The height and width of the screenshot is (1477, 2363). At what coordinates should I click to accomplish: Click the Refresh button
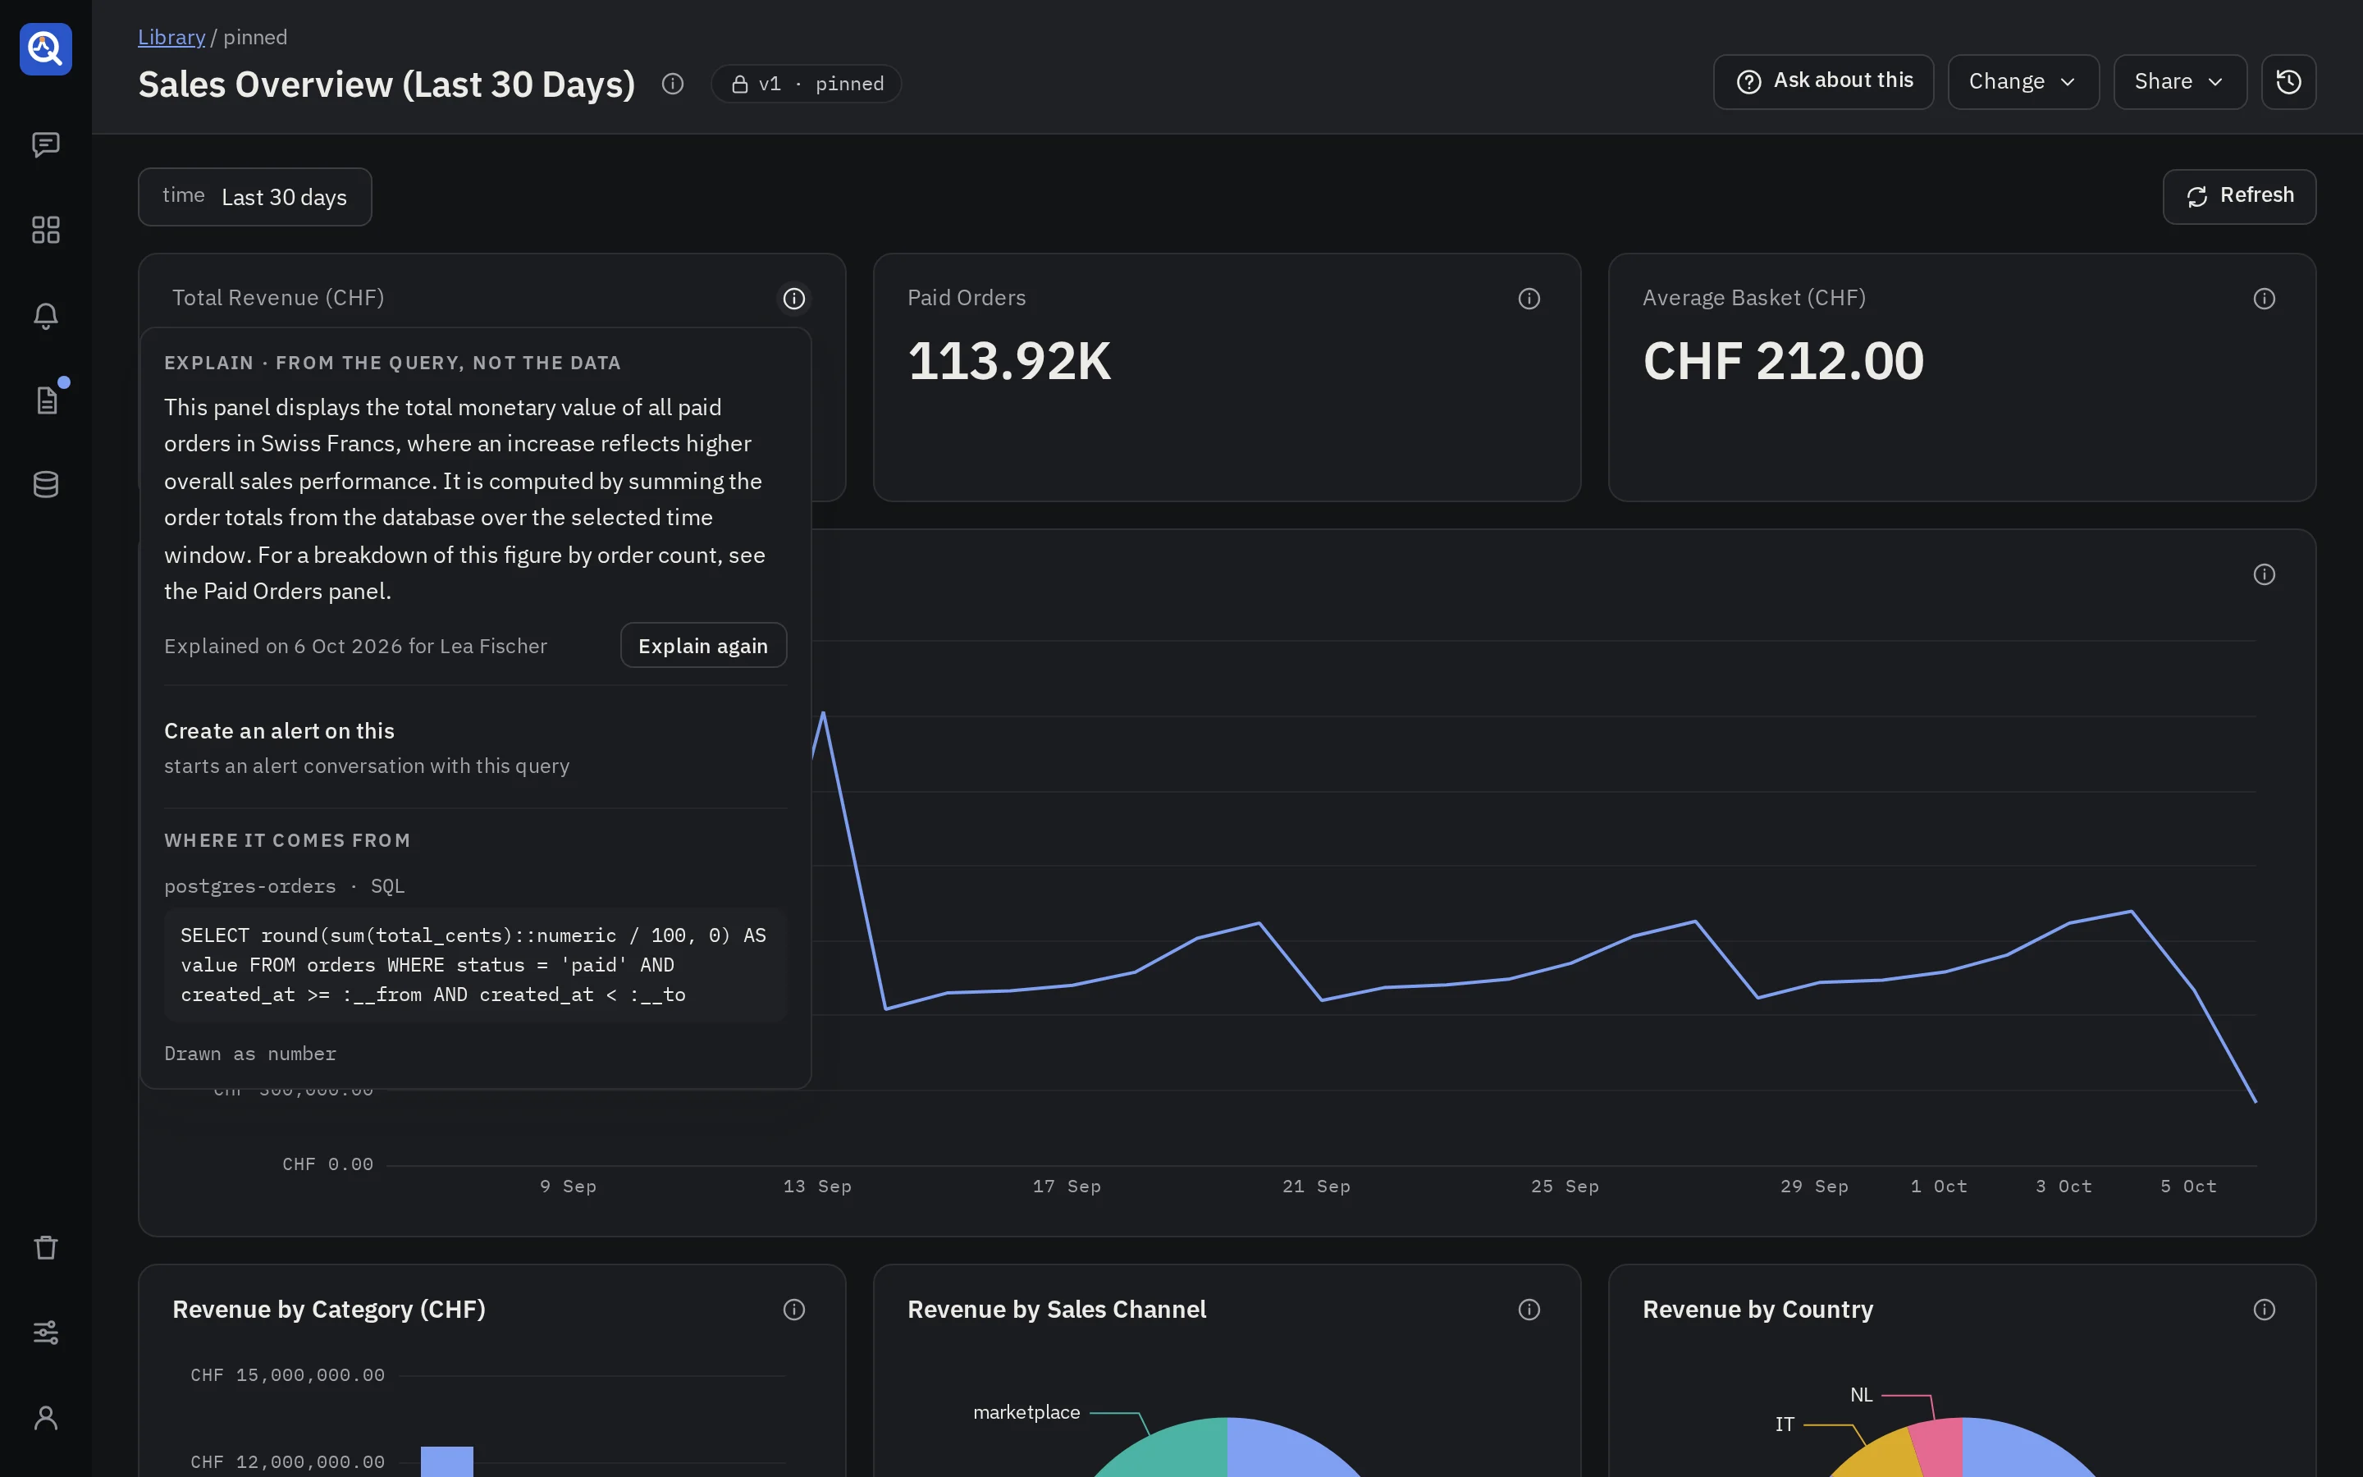(x=2239, y=196)
